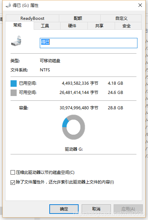
Task: Open the ReadyBoost tab
Action: tap(32, 18)
